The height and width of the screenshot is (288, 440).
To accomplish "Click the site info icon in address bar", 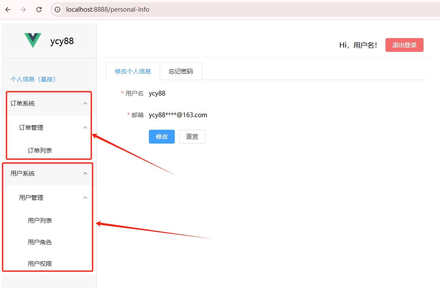I will [x=58, y=10].
